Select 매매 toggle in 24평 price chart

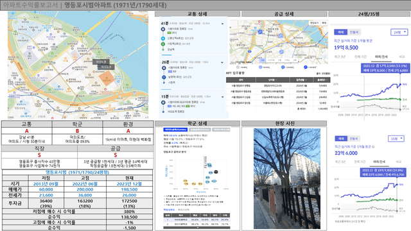tap(340, 32)
